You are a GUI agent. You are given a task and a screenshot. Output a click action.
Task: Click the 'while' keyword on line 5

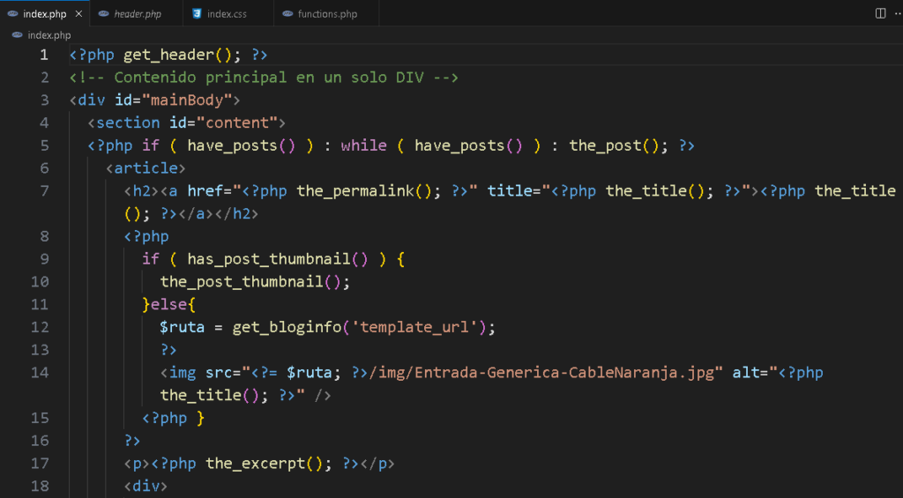pos(364,145)
